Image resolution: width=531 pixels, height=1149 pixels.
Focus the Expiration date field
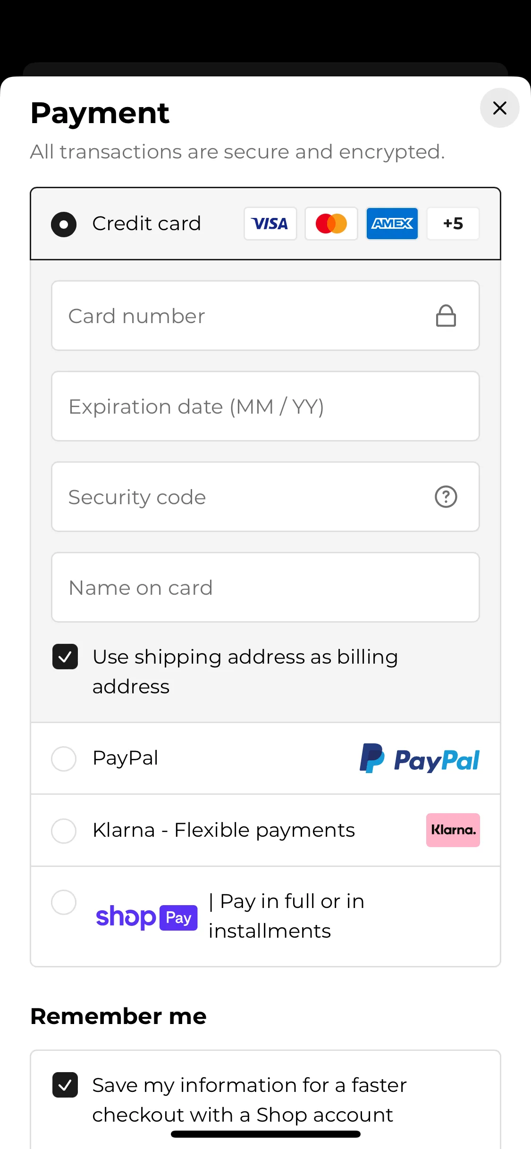[x=265, y=406]
